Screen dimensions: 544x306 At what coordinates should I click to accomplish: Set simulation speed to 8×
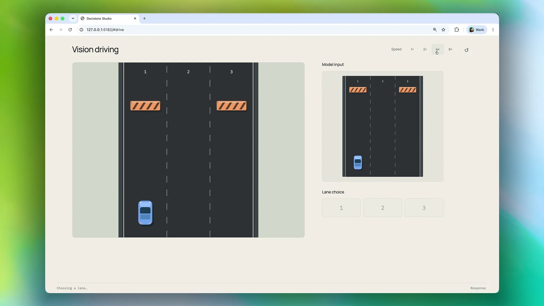click(x=450, y=49)
